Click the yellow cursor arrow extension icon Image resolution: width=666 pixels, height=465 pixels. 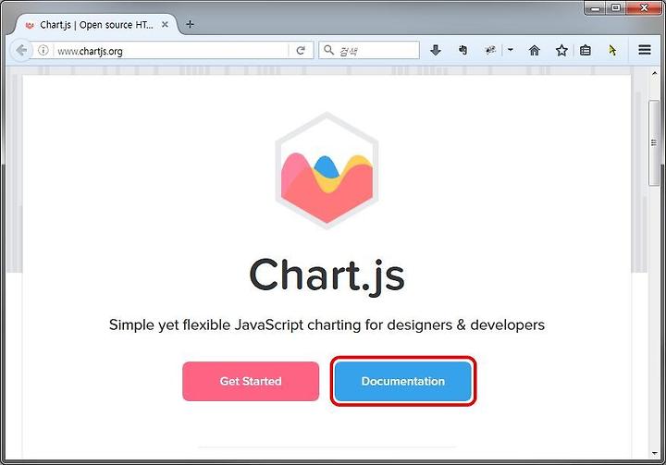coord(612,51)
